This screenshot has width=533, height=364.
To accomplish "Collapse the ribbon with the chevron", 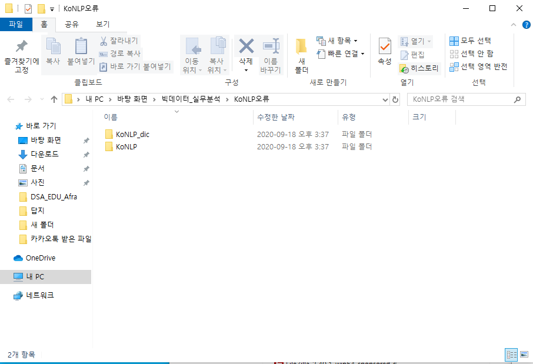I will pos(514,25).
